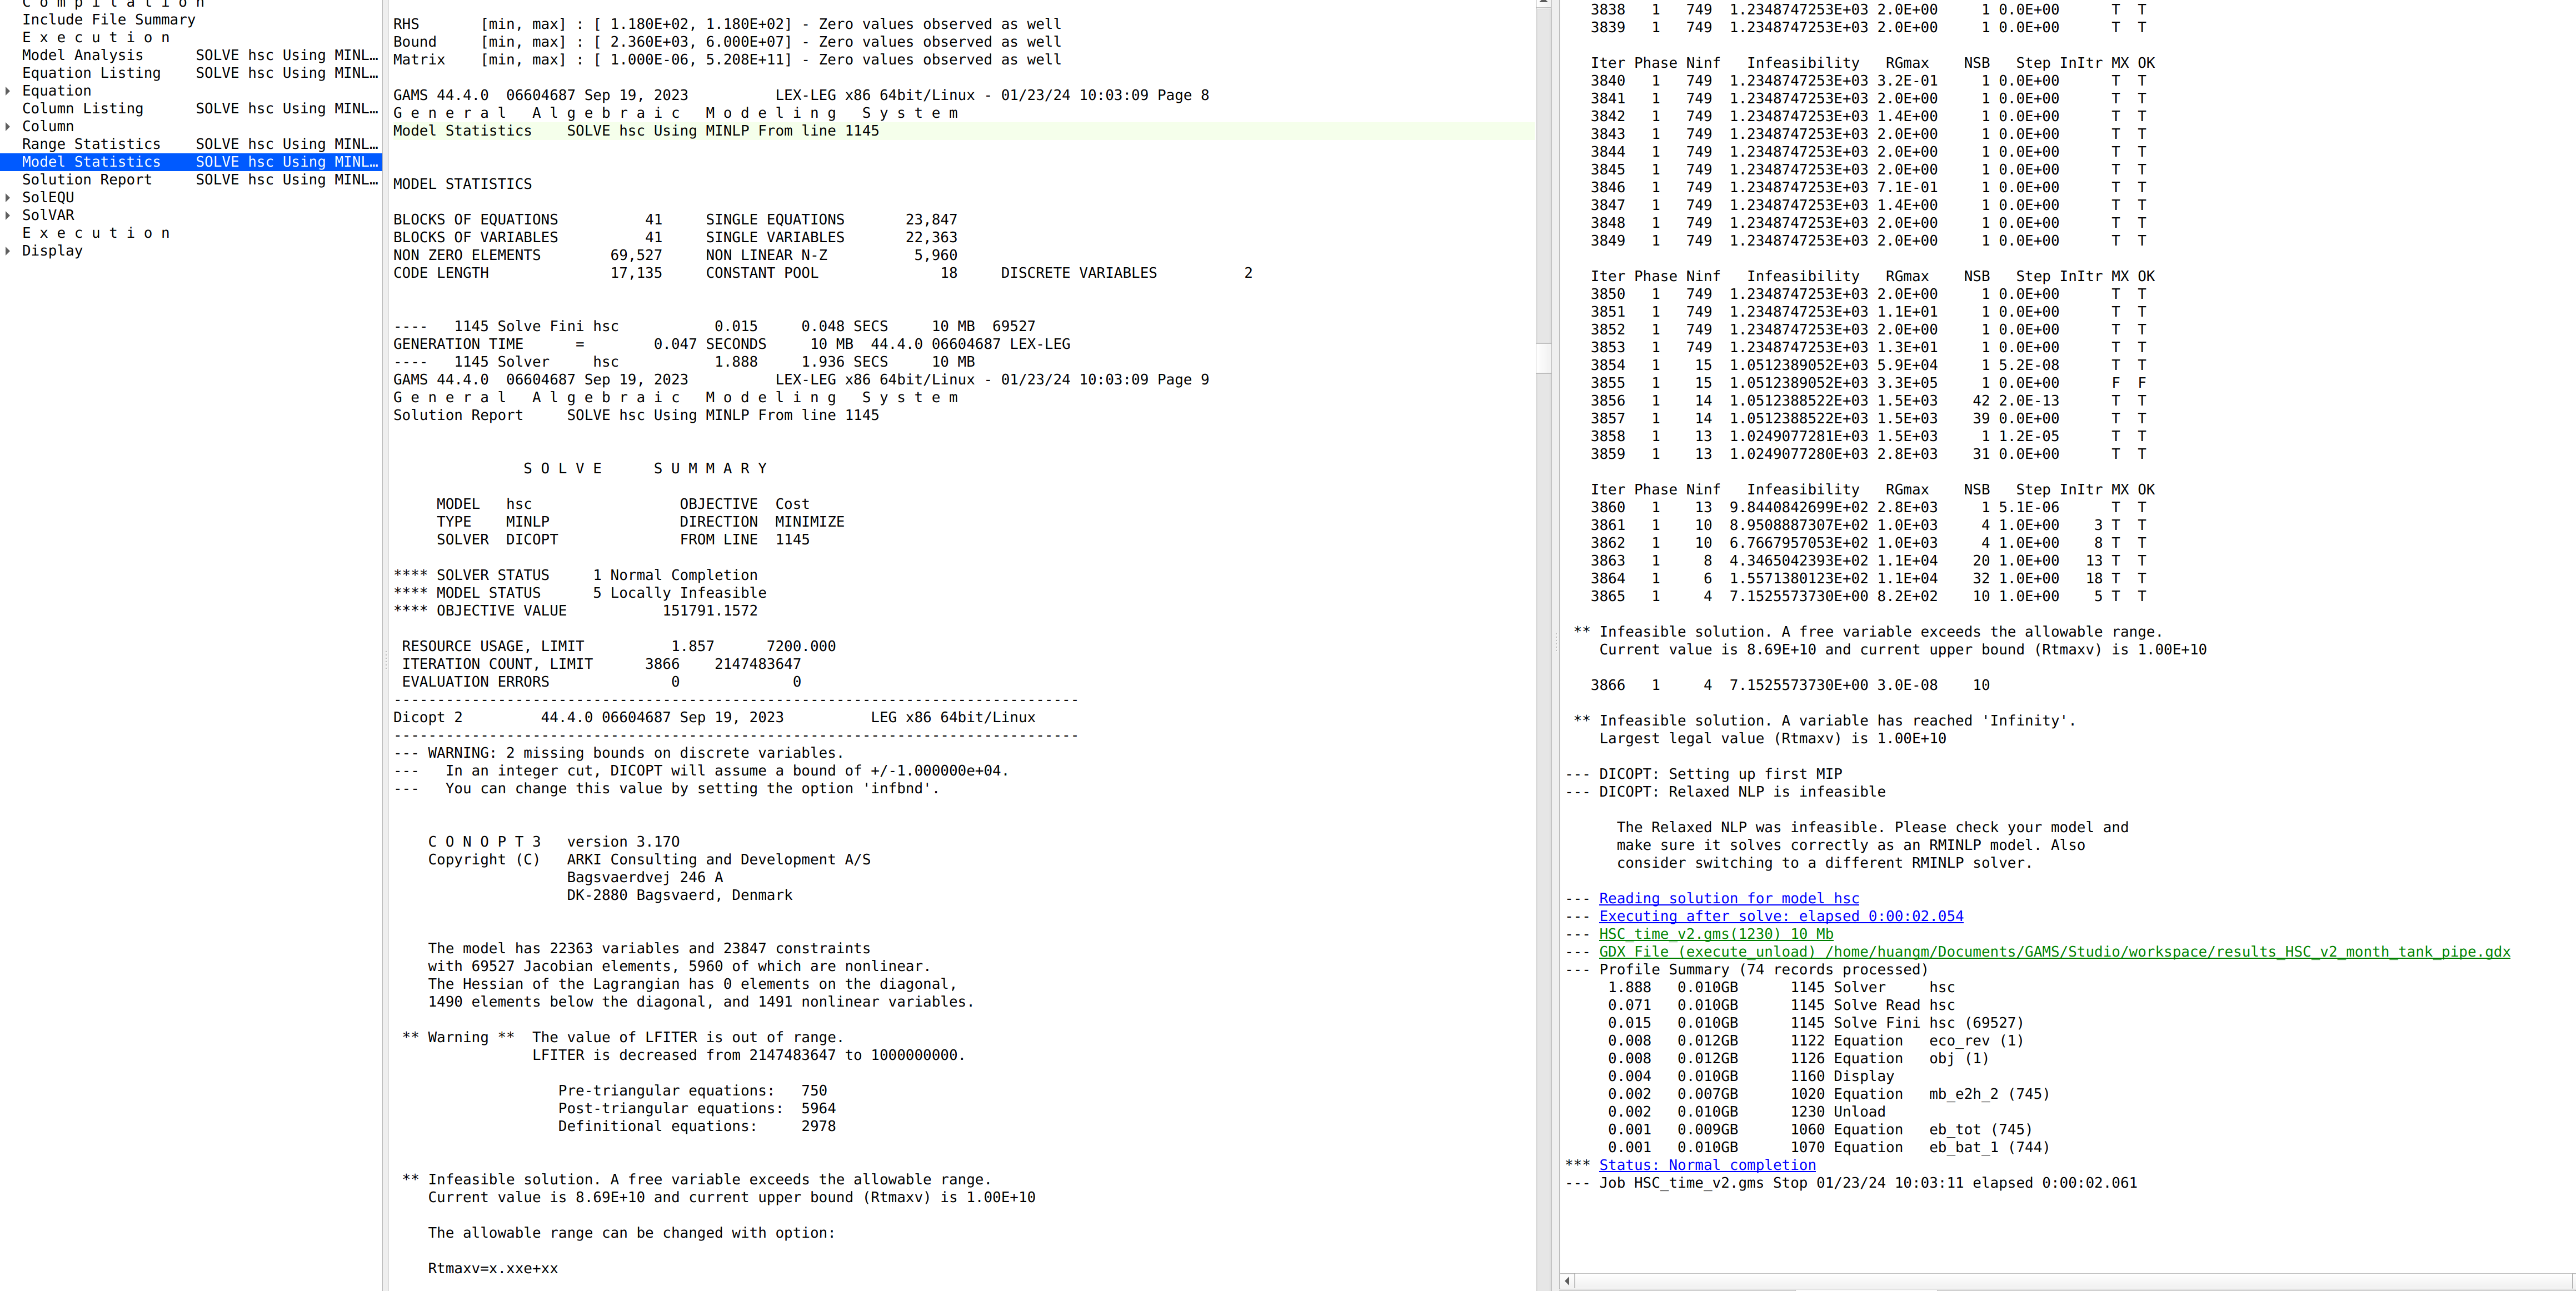Click '1070 Equation eb_bat_1 (744)' row
The height and width of the screenshot is (1291, 2576).
[1828, 1148]
